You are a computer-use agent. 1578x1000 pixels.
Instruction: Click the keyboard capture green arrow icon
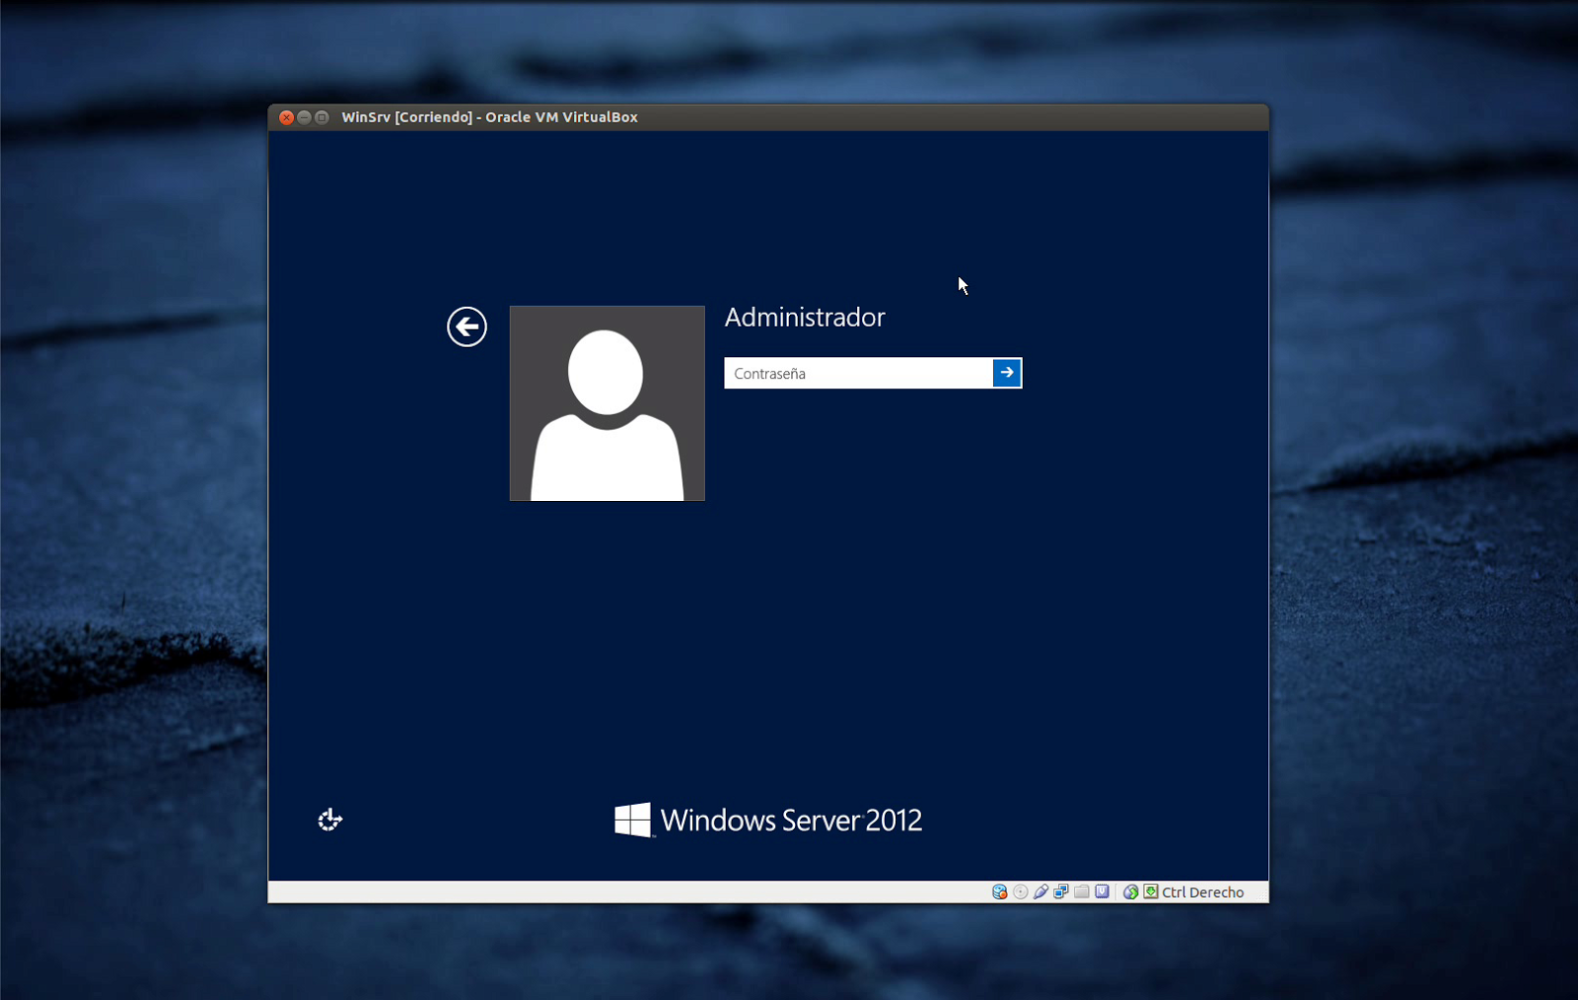click(x=1151, y=892)
